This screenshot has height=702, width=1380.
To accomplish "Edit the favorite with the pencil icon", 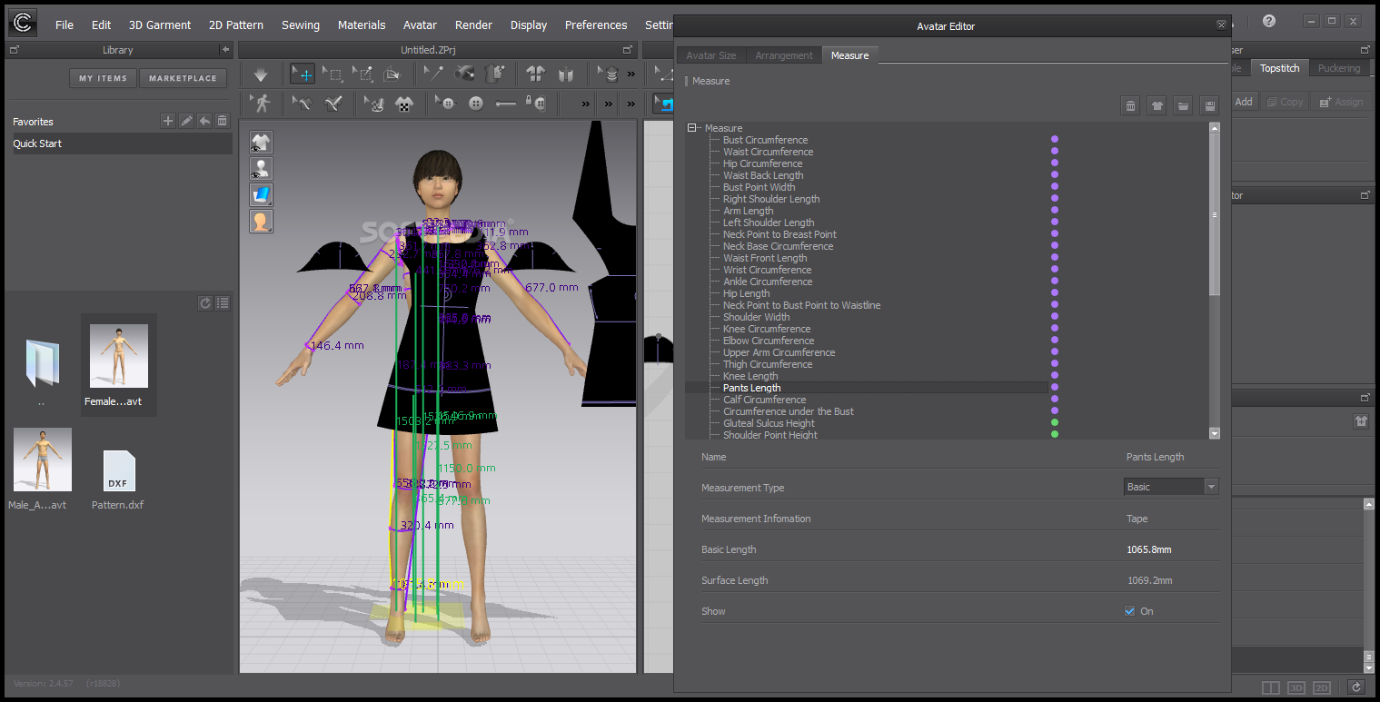I will (186, 121).
